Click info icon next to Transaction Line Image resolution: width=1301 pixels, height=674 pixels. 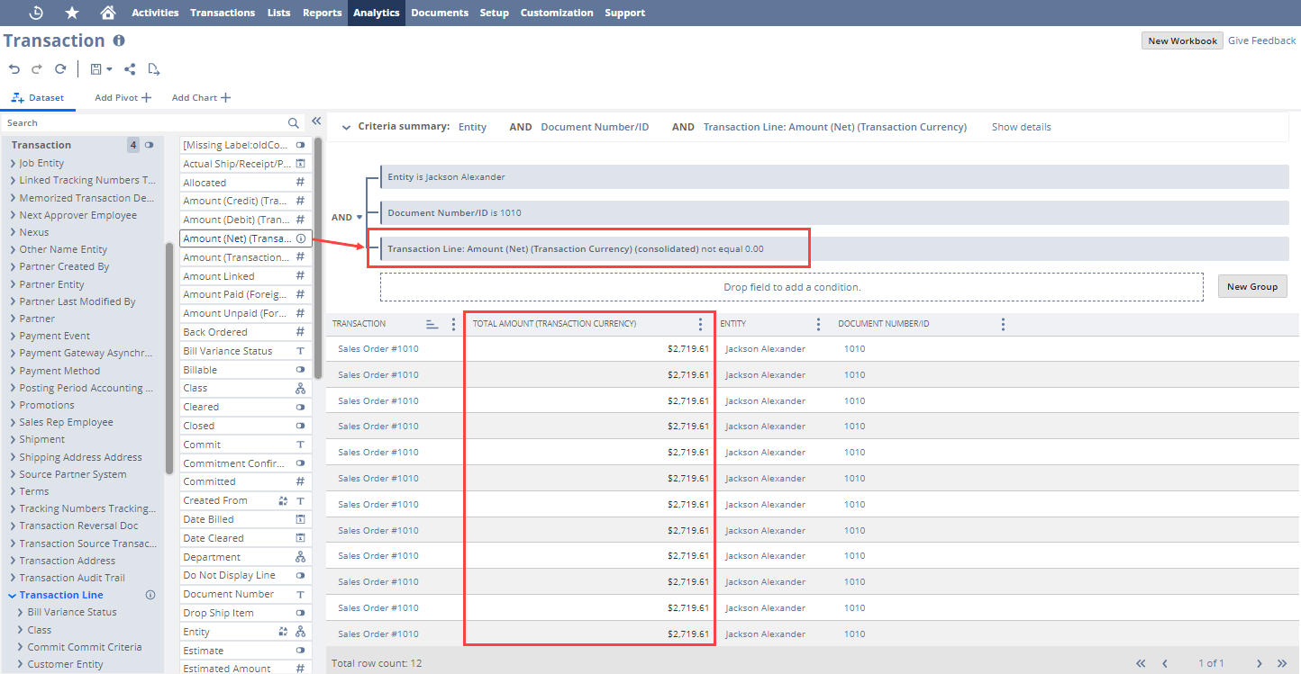150,595
